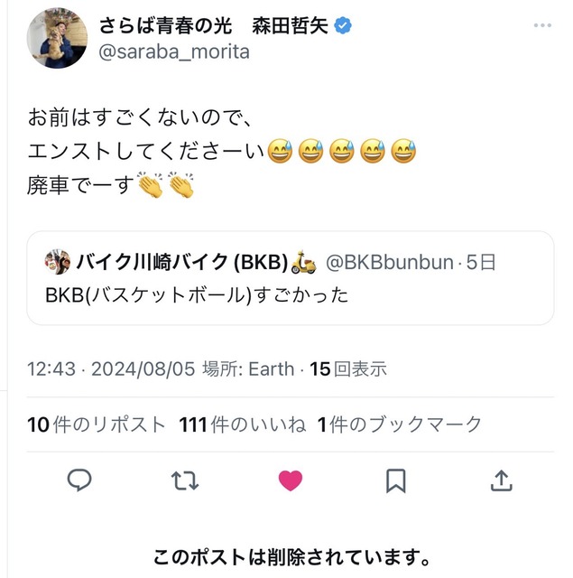Screen dimensions: 573x578
Task: Open quoted post BKB(バスケットボール)すごかった
Action: click(291, 278)
